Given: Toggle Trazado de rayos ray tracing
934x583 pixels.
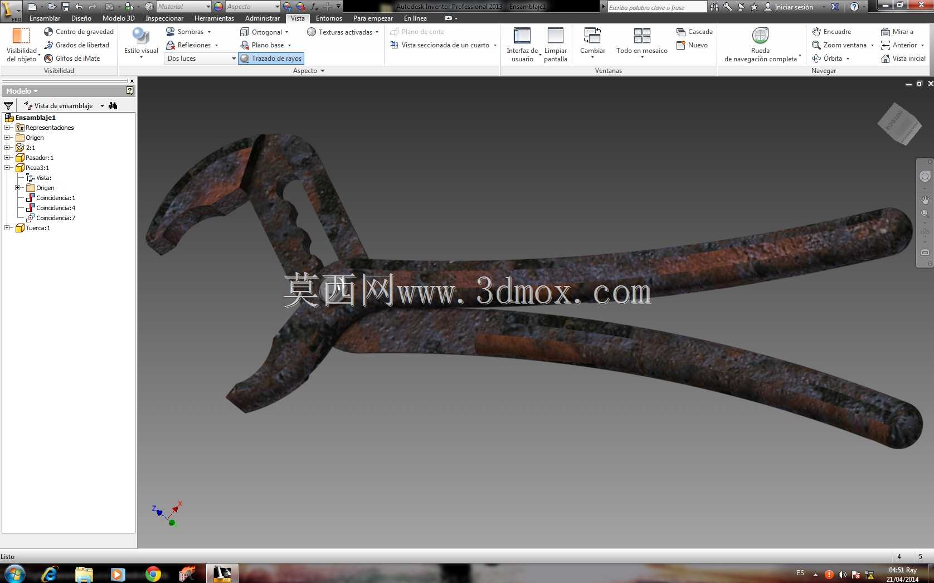Looking at the screenshot, I should 271,59.
